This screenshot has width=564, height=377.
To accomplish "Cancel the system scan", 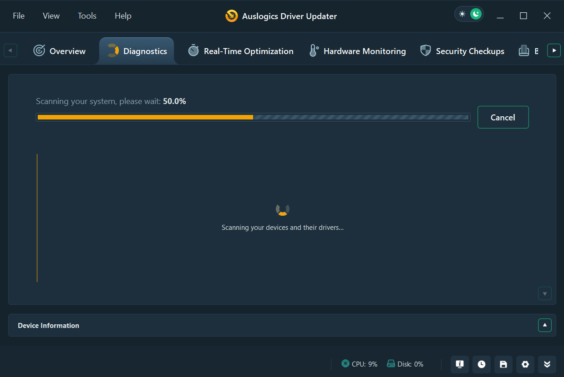I will 503,117.
